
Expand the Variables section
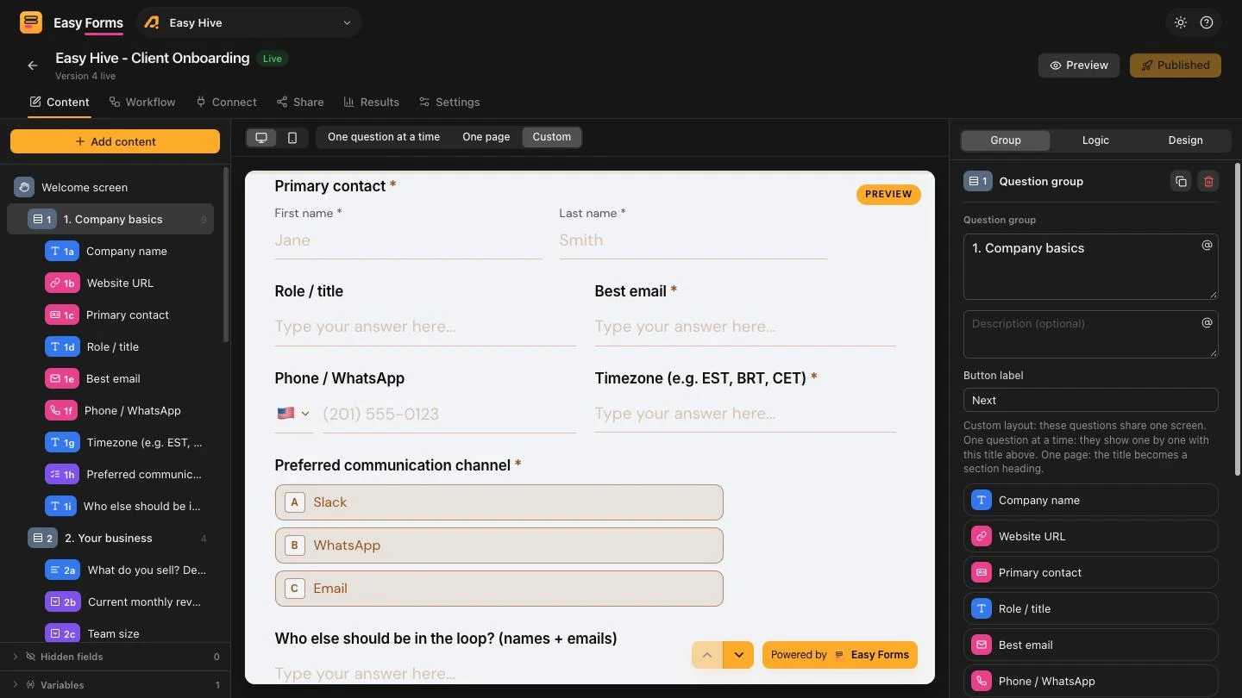tap(115, 685)
